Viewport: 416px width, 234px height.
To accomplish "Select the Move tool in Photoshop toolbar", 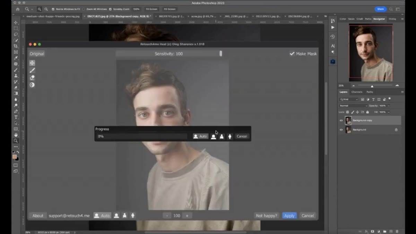I will point(16,22).
